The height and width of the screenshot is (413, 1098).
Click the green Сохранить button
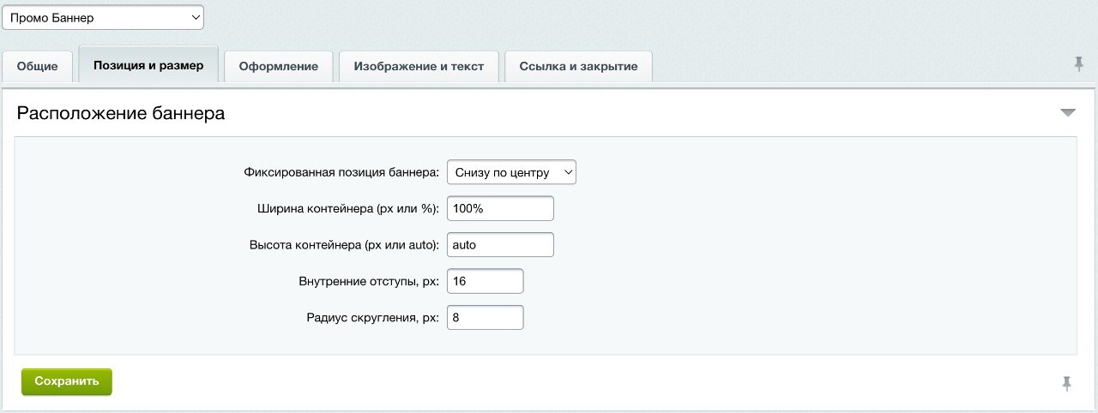[x=67, y=381]
